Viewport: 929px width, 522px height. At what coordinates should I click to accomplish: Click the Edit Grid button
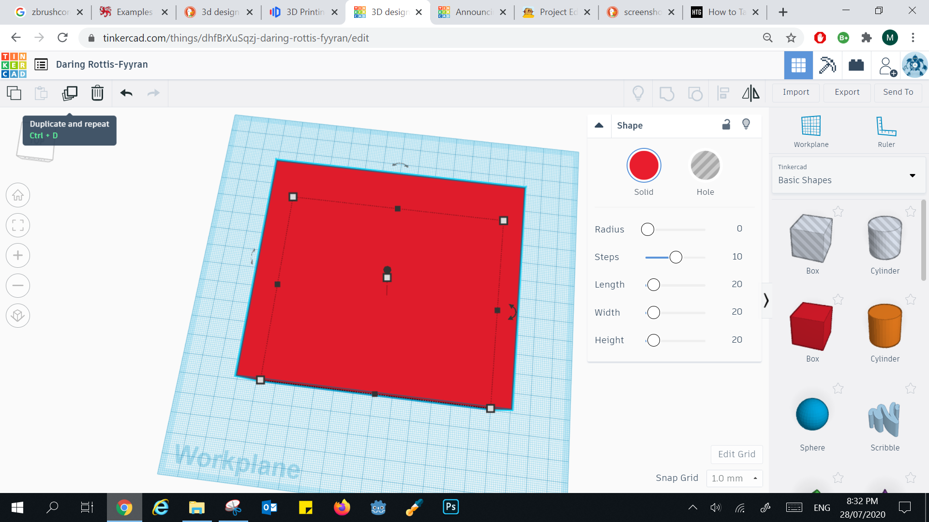point(736,454)
